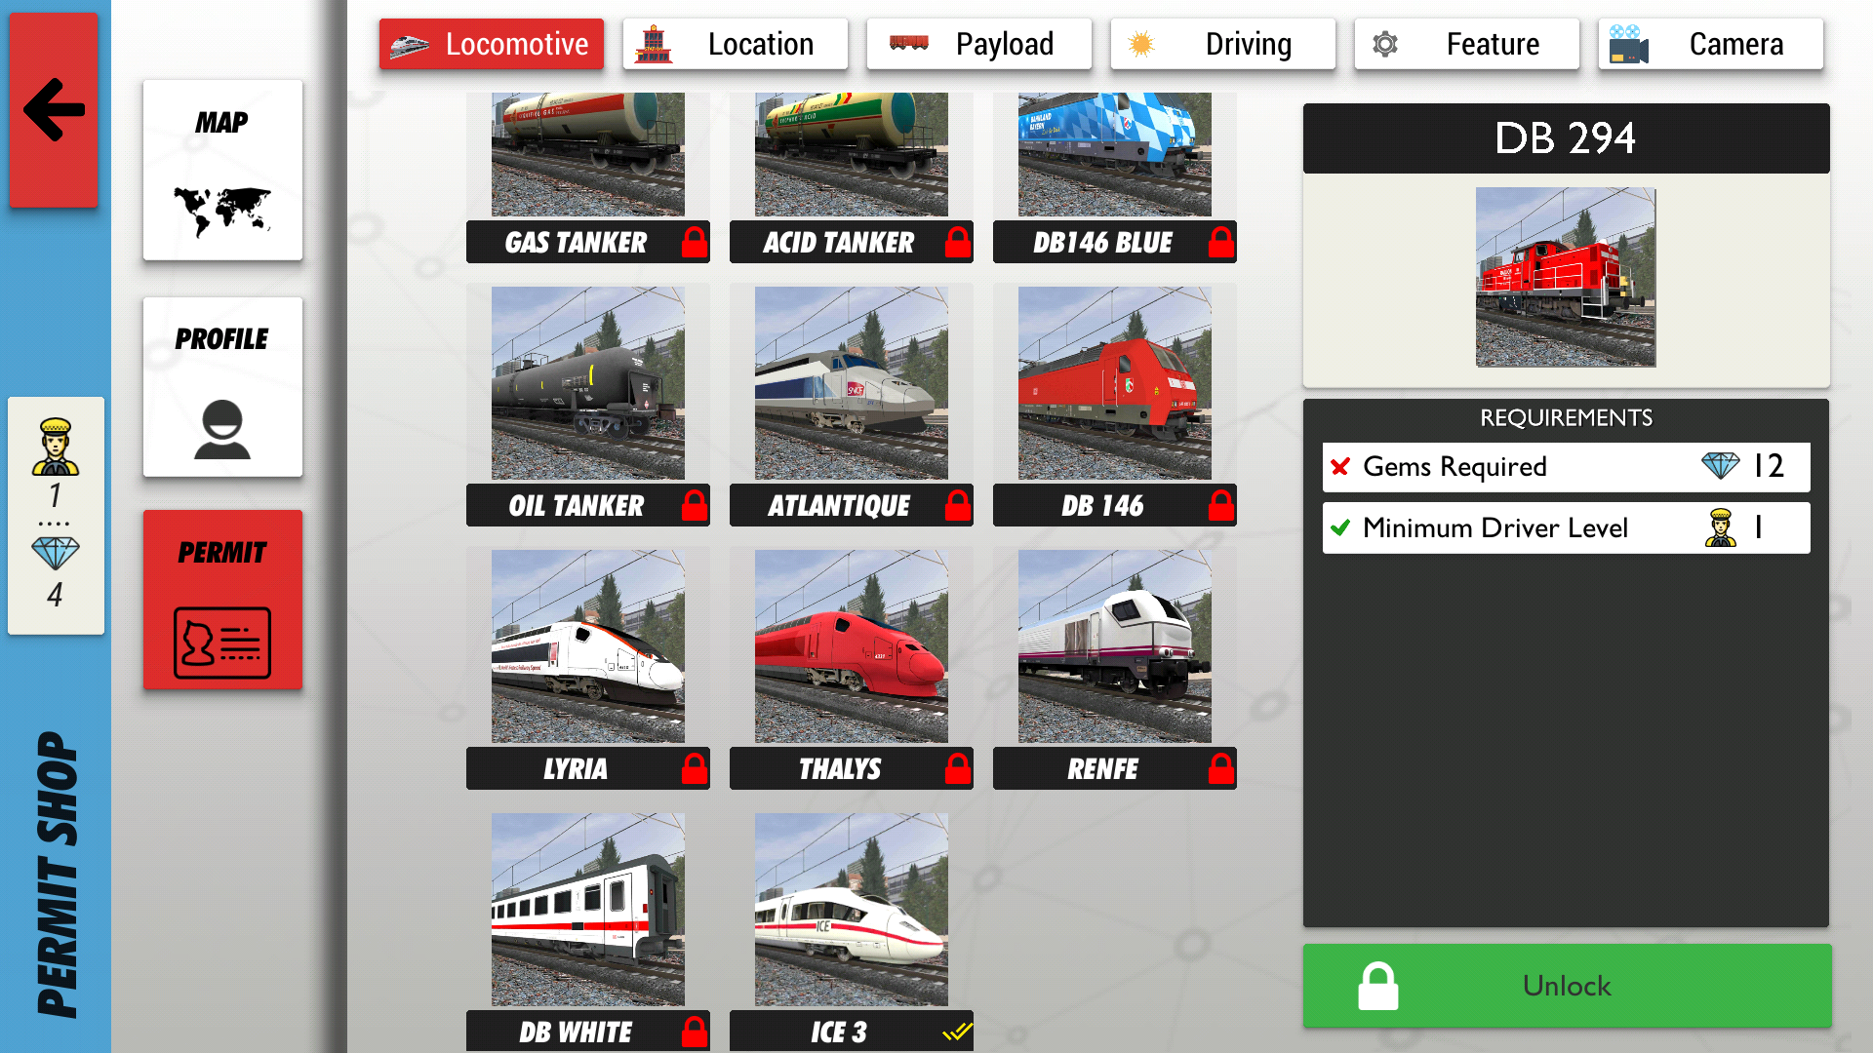Click the Acid Tanker lock icon
1873x1053 pixels.
(958, 241)
